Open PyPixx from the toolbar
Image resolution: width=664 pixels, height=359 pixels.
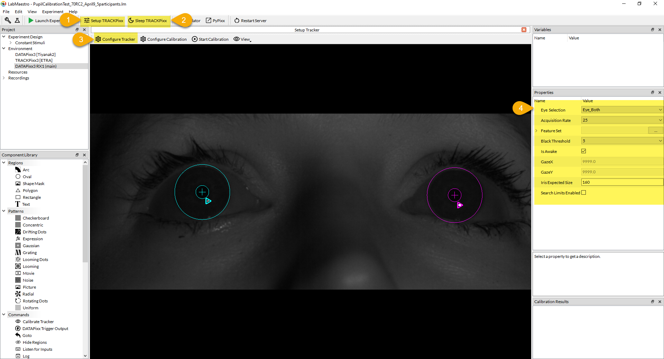click(215, 21)
